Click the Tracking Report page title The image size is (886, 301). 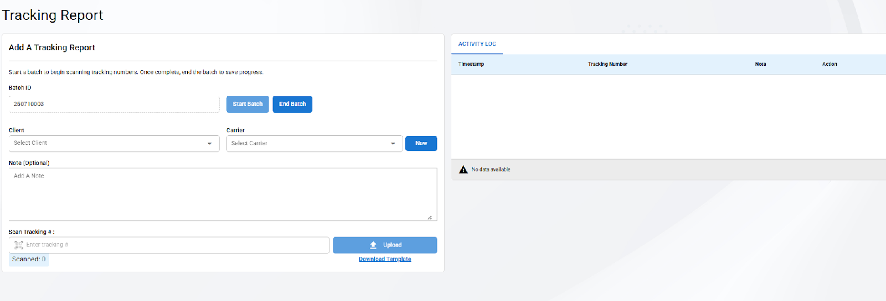[x=53, y=15]
